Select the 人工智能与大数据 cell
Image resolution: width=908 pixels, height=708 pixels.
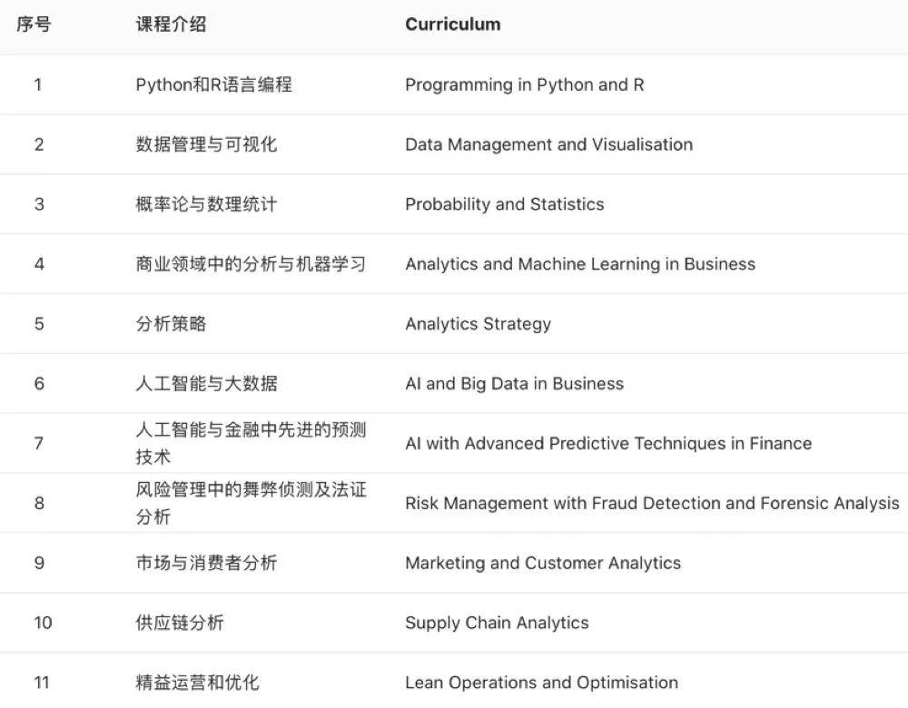pyautogui.click(x=206, y=384)
